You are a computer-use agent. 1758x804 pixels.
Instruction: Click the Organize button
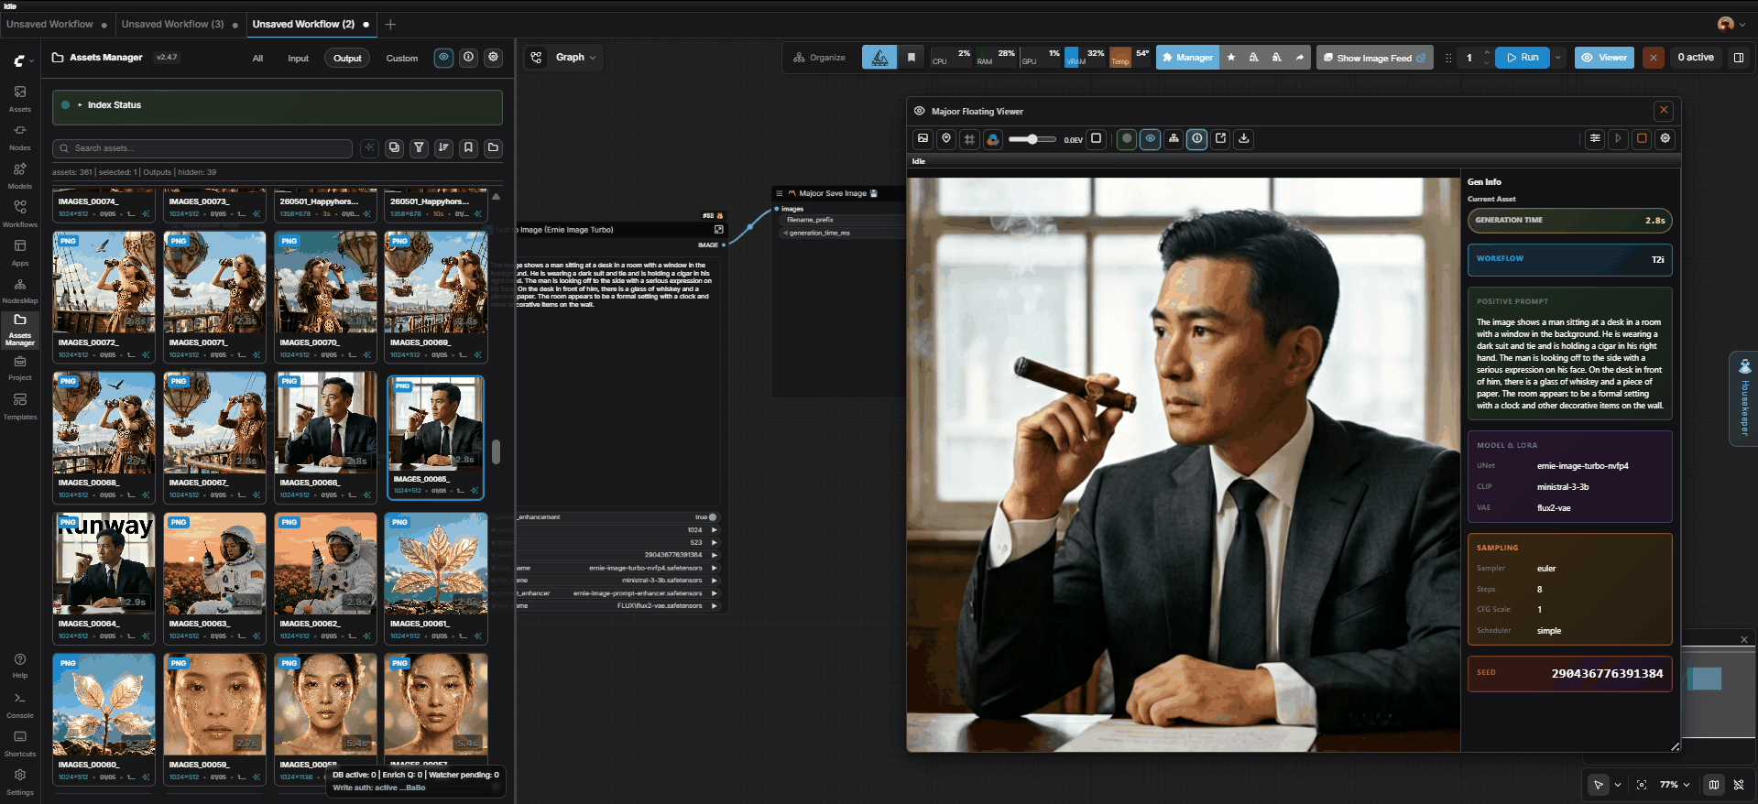820,58
